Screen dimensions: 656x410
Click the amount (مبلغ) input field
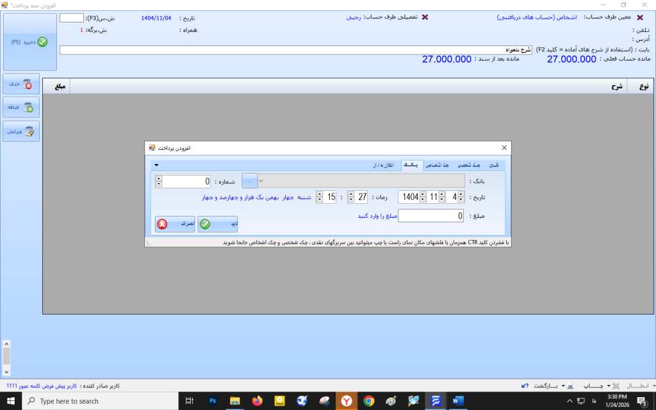[x=430, y=217]
